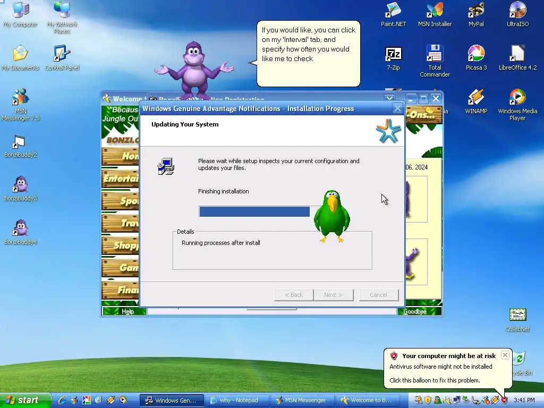Viewport: 544px width, 408px height.
Task: Click the Winamp agent tray icon
Action: pyautogui.click(x=495, y=400)
